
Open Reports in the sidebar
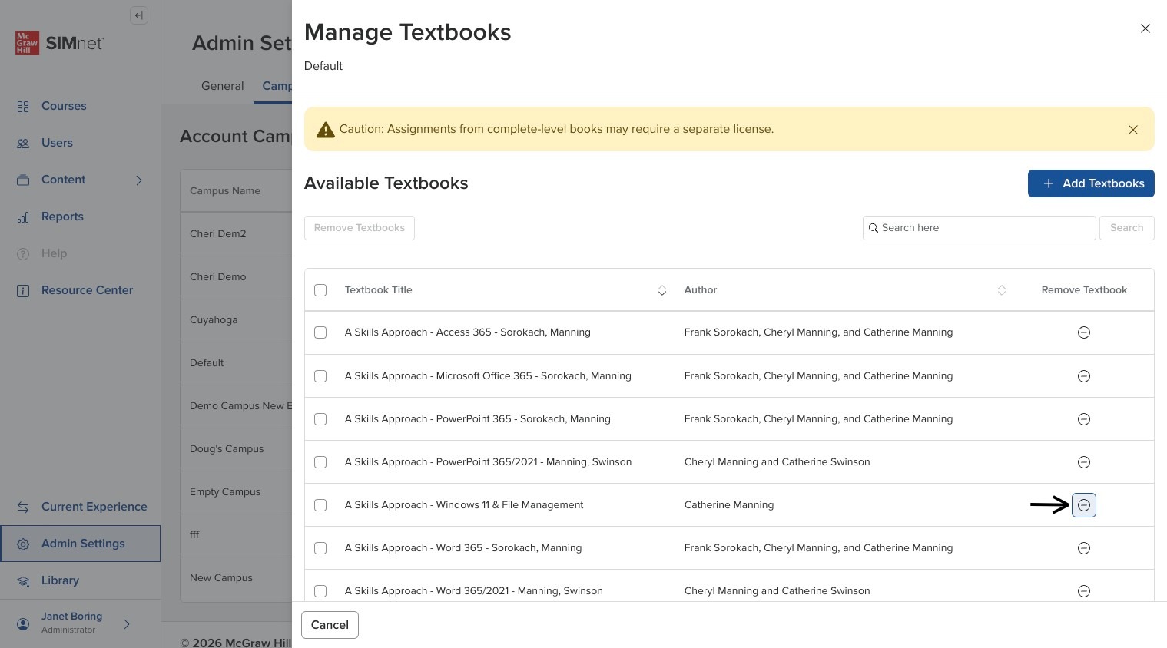(62, 217)
